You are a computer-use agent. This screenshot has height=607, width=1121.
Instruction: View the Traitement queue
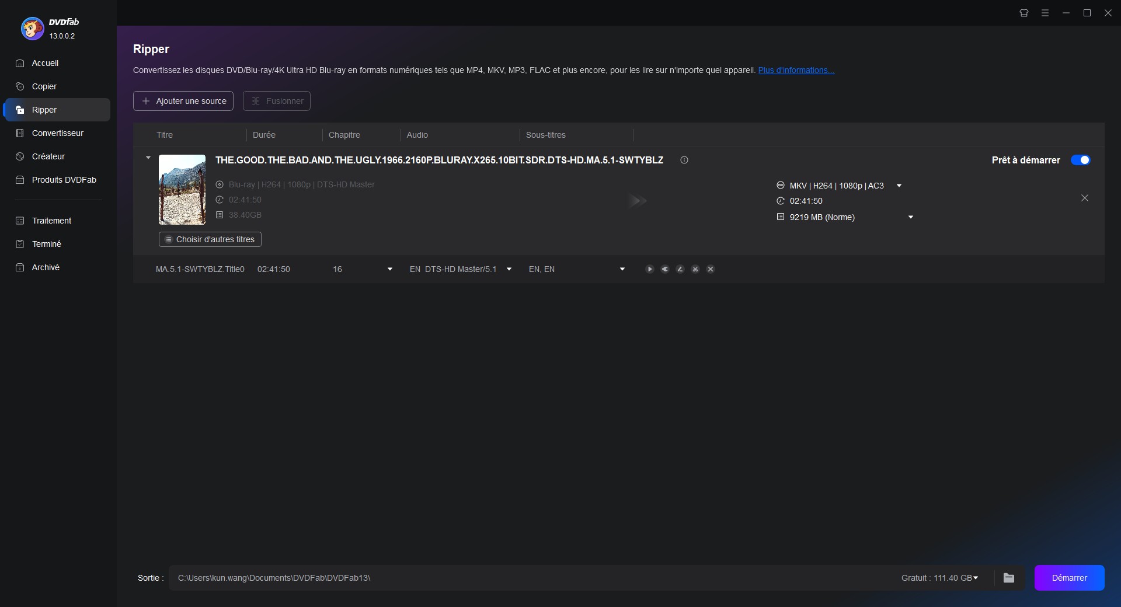56,221
